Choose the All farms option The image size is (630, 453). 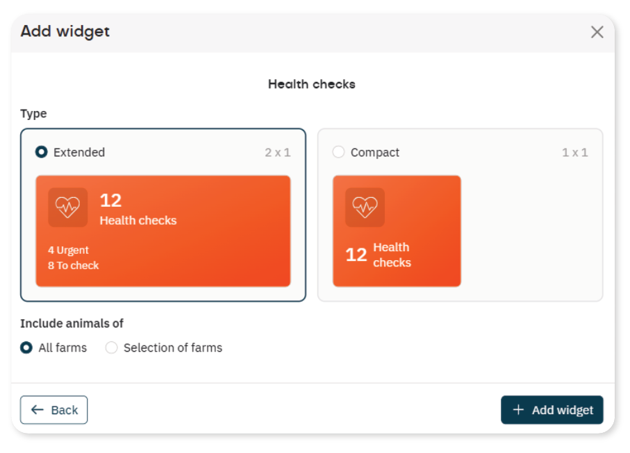click(x=26, y=348)
